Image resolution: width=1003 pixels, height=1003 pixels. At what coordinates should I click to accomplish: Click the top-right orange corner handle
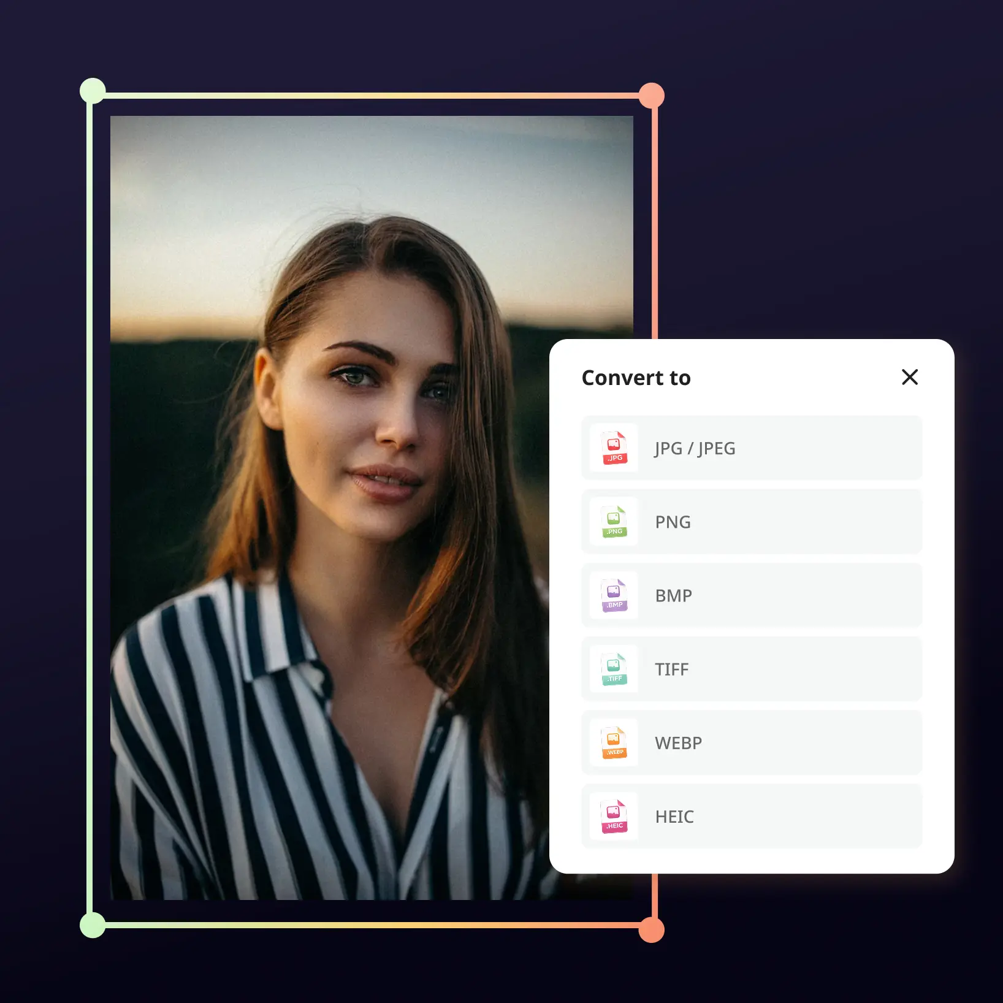[651, 96]
